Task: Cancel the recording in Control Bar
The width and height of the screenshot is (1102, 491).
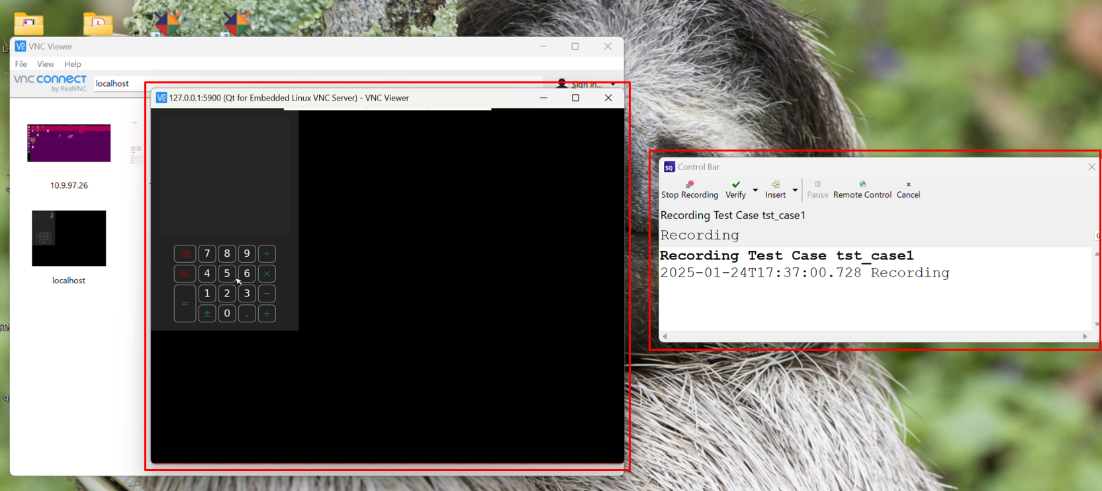Action: (x=908, y=189)
